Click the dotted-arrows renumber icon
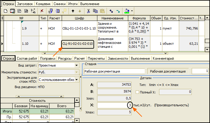 [33, 11]
